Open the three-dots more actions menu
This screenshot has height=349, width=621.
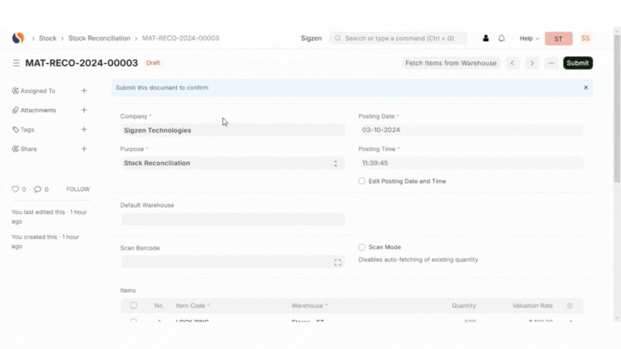[x=551, y=63]
